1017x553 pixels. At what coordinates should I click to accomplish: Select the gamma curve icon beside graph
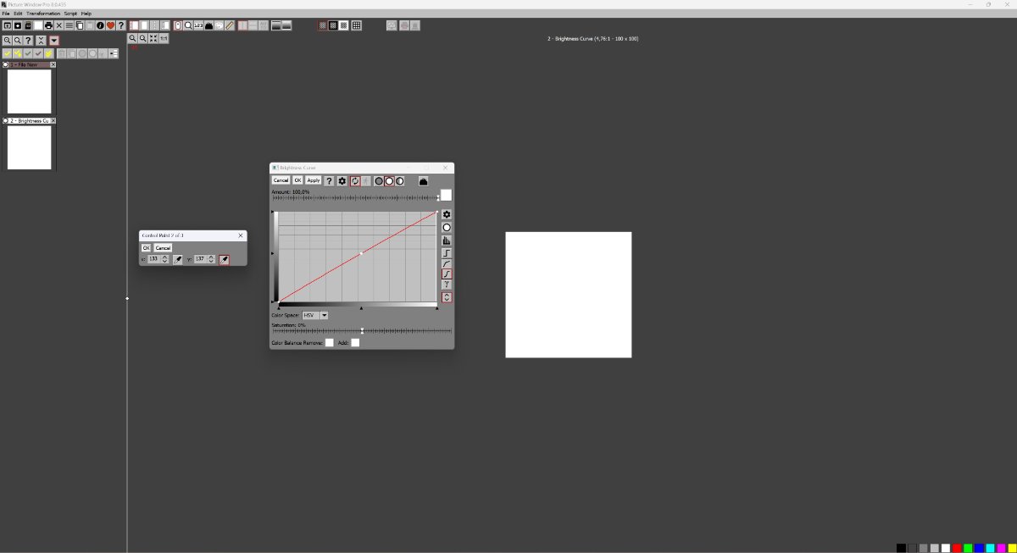pyautogui.click(x=447, y=285)
